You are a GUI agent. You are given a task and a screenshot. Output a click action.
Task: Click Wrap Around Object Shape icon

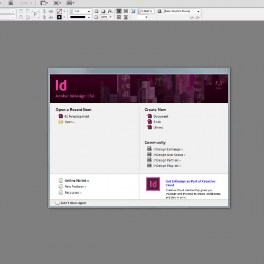point(119,17)
